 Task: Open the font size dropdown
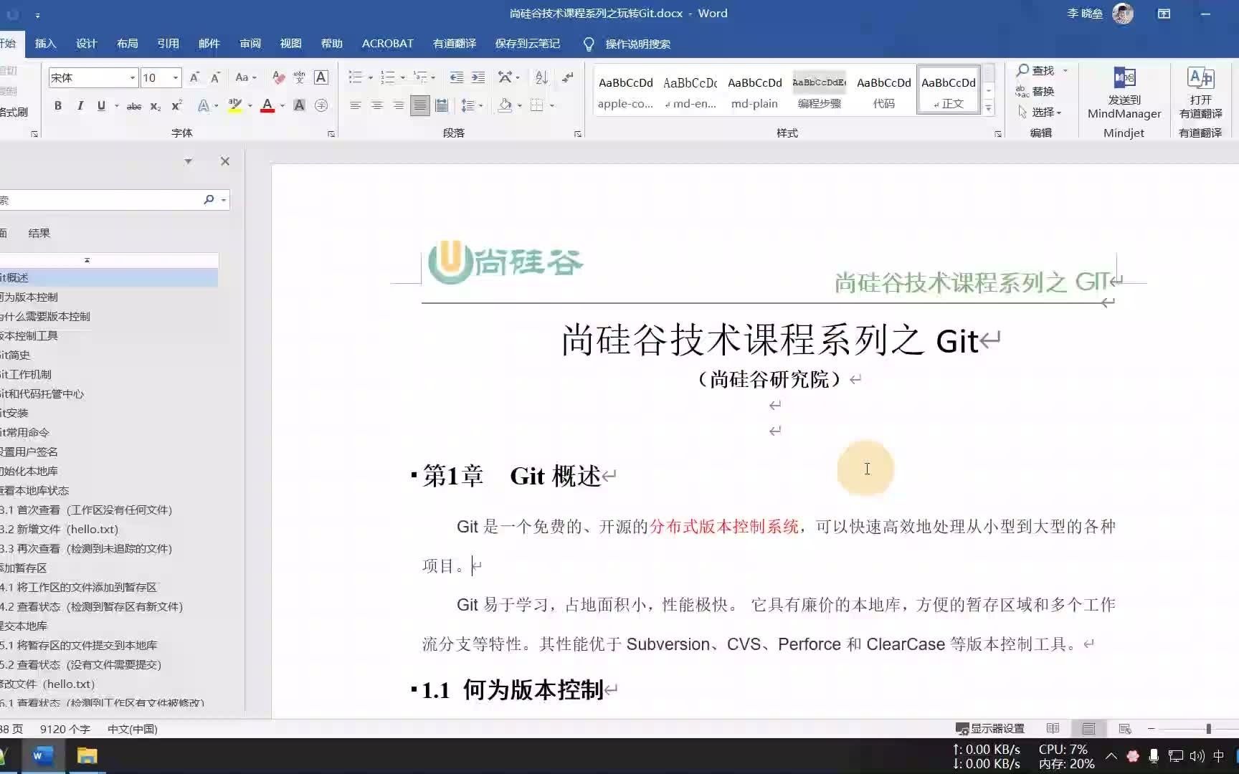click(176, 77)
